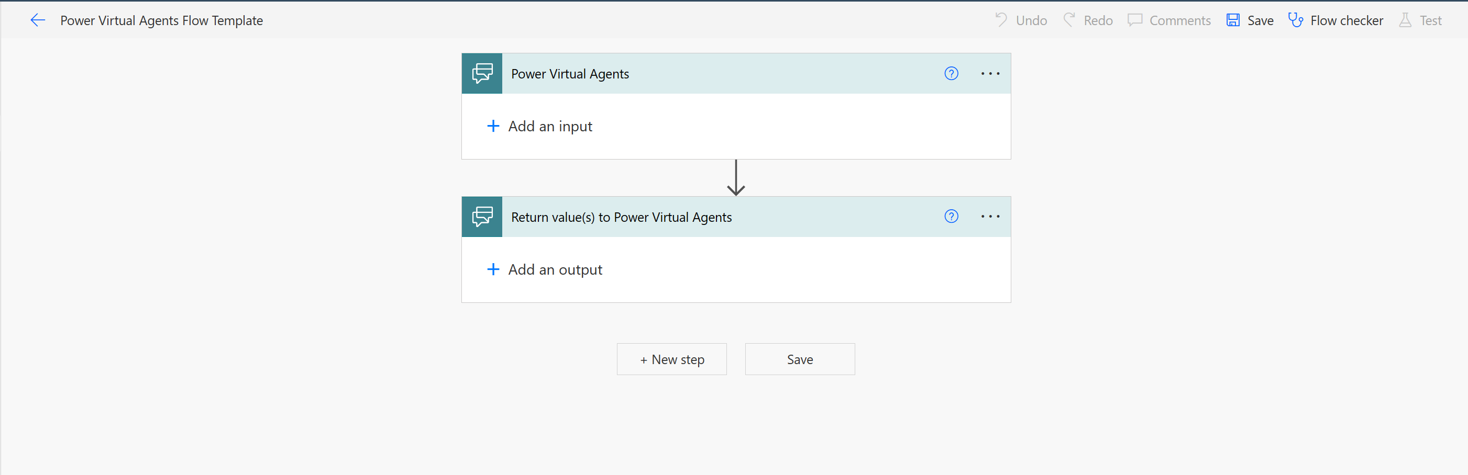
Task: Click the Save button below the flow
Action: tap(800, 359)
